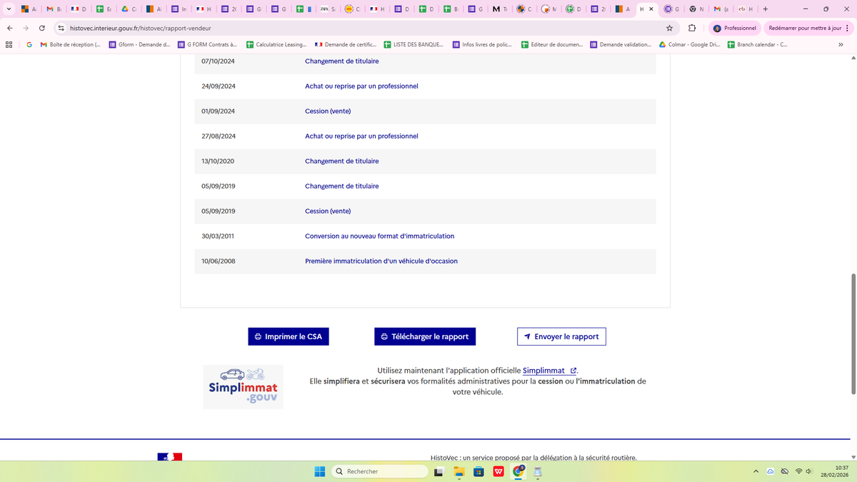Open the Branch calendar bookmark

(x=758, y=44)
